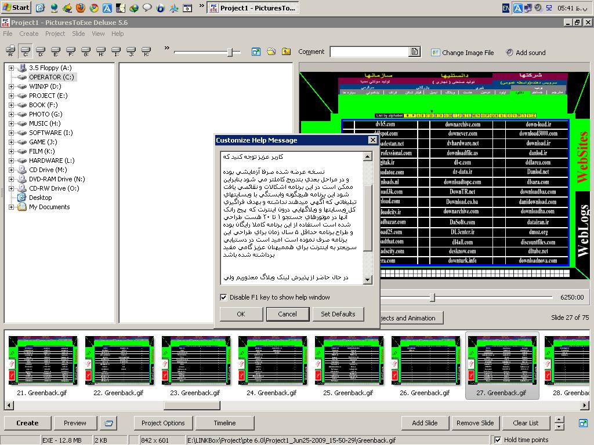Image resolution: width=594 pixels, height=445 pixels.
Task: Click Remove Slide button
Action: [476, 423]
